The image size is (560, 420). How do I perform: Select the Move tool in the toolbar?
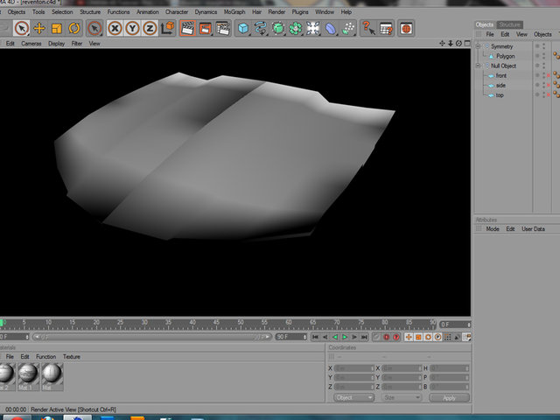39,28
